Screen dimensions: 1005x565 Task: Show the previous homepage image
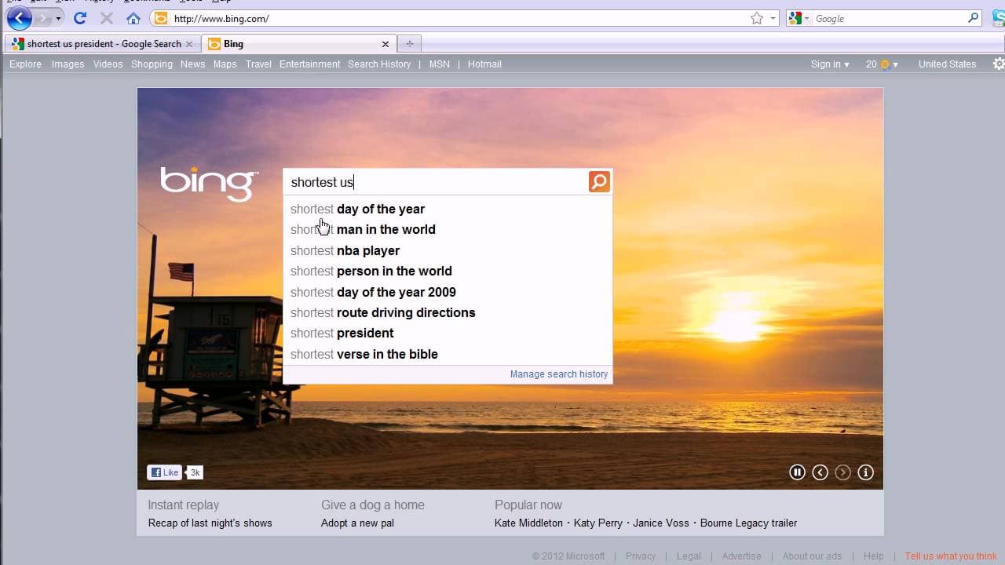click(x=820, y=472)
